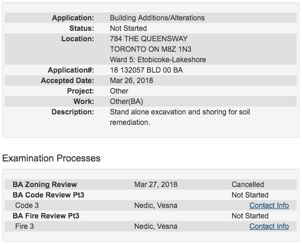302x244 pixels.
Task: Open Contact Info link for Code 3
Action: pos(269,205)
